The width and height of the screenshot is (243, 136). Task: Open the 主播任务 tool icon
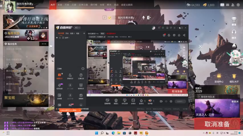[x=81, y=76]
